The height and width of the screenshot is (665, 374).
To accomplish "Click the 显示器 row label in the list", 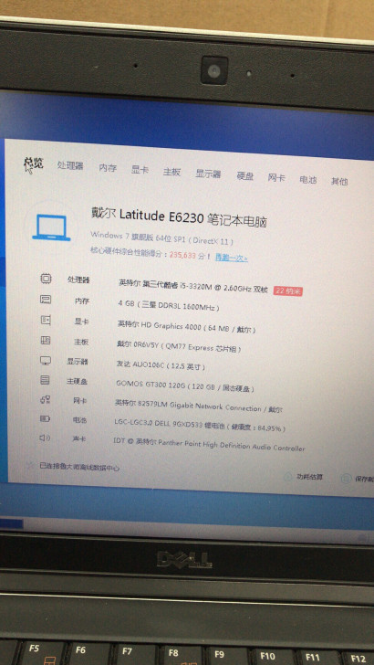I will point(78,362).
